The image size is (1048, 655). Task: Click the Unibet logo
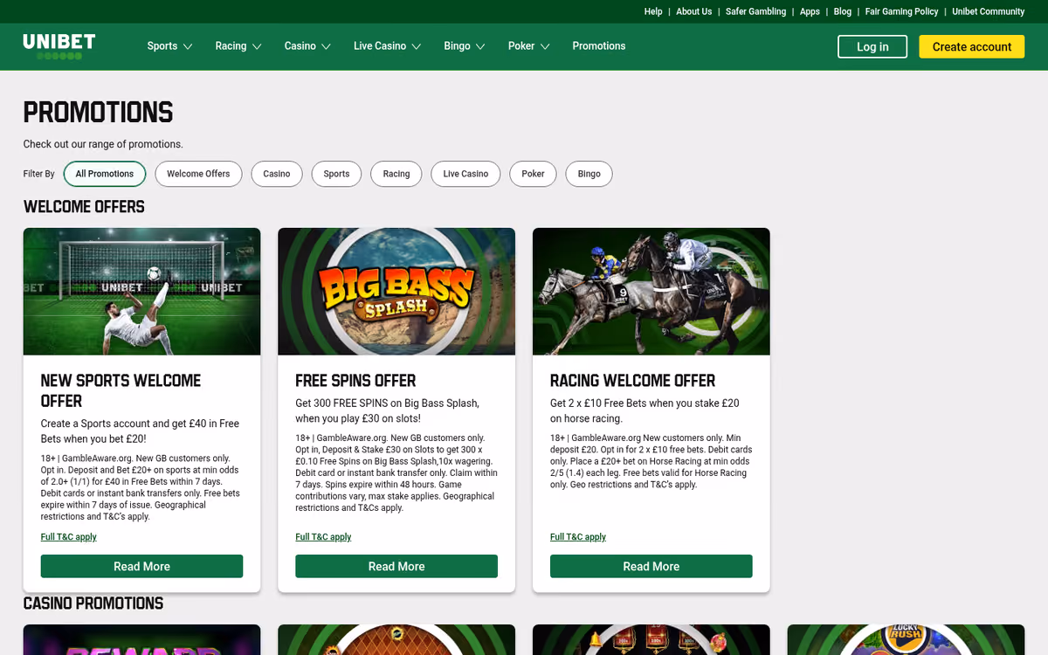pos(59,46)
